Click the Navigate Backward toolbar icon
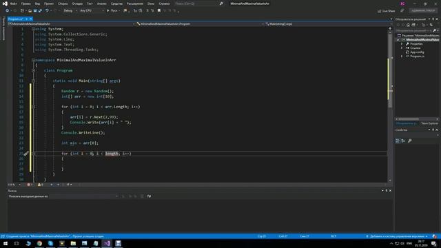The width and height of the screenshot is (441, 248). pos(8,11)
